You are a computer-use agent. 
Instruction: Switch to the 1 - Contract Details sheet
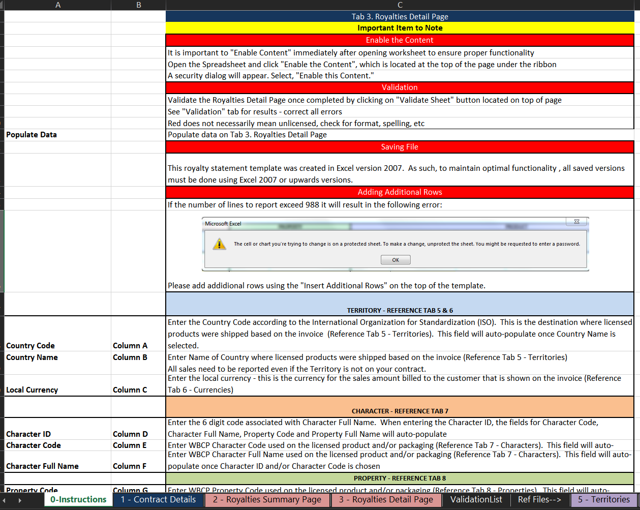pyautogui.click(x=158, y=499)
